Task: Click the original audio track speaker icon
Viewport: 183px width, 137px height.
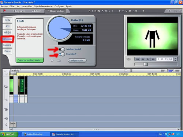Action: point(7,100)
